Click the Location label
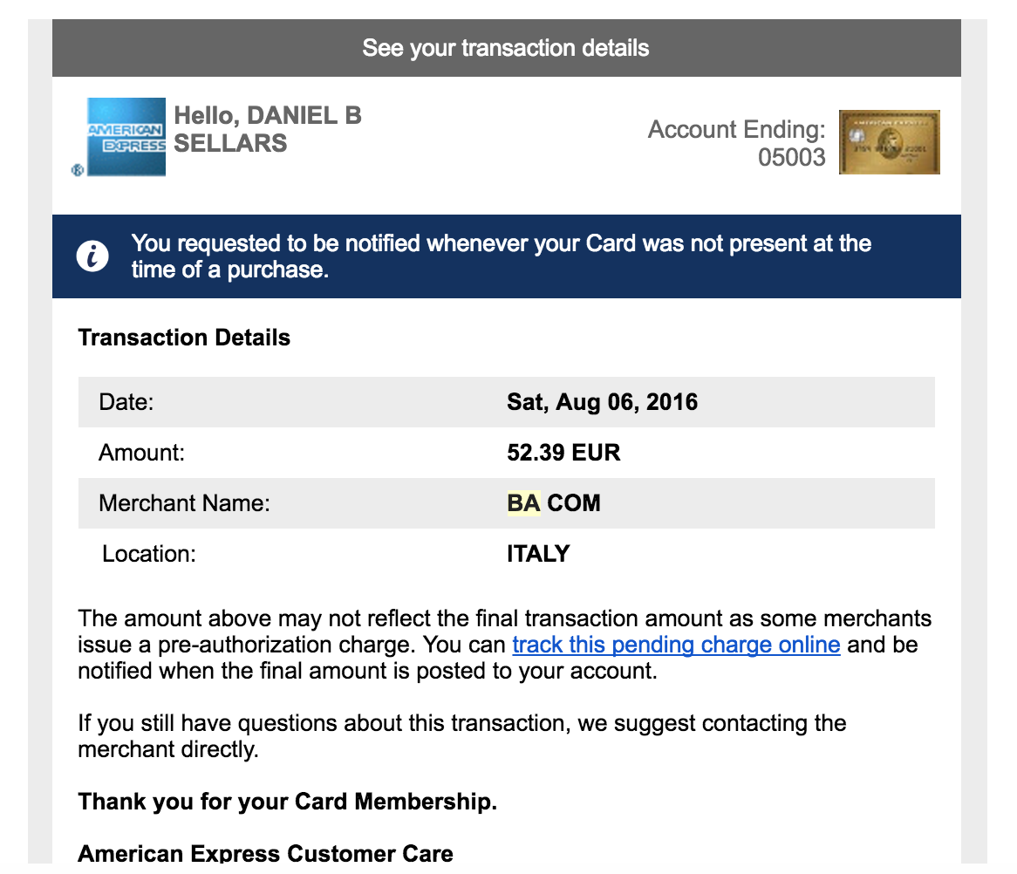Image resolution: width=1017 pixels, height=874 pixels. (x=148, y=554)
